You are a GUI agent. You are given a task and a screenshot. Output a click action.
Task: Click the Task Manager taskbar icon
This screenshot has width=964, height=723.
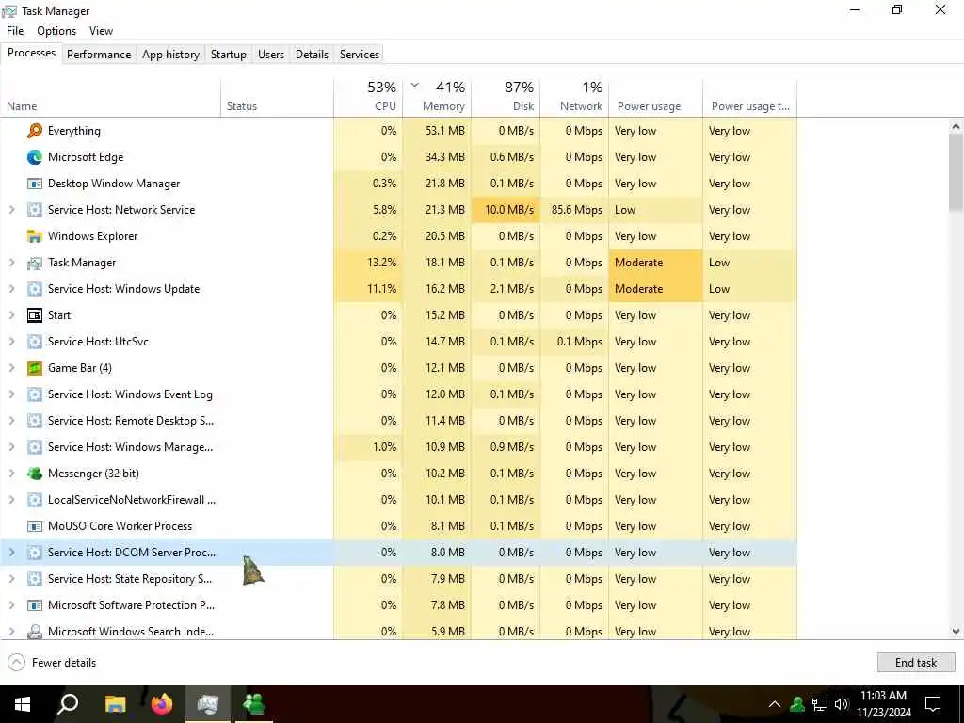pos(208,704)
